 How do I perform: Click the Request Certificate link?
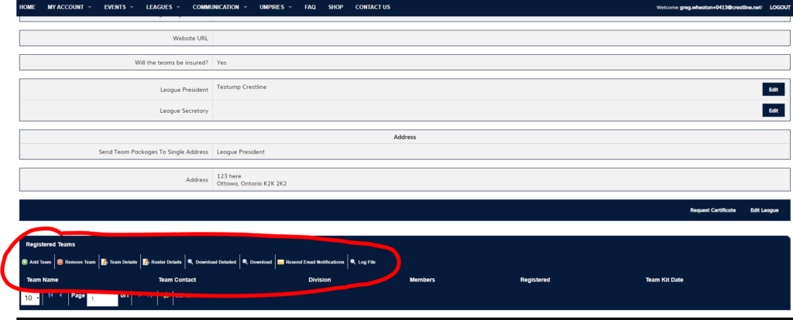(712, 210)
